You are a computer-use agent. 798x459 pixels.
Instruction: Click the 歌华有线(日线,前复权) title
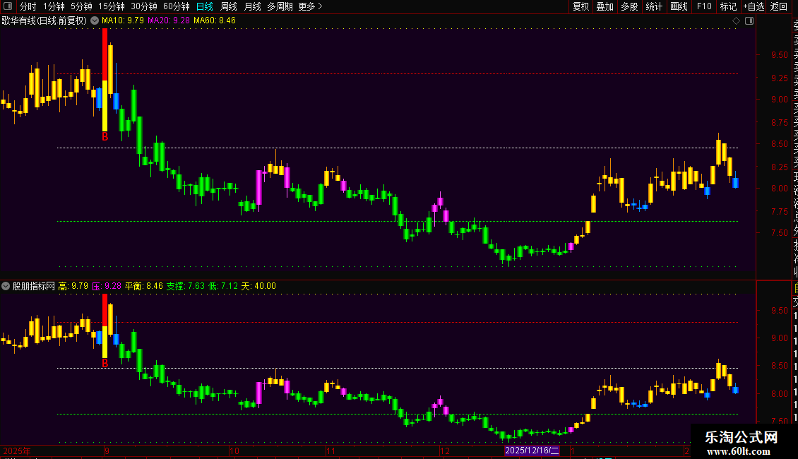point(44,20)
